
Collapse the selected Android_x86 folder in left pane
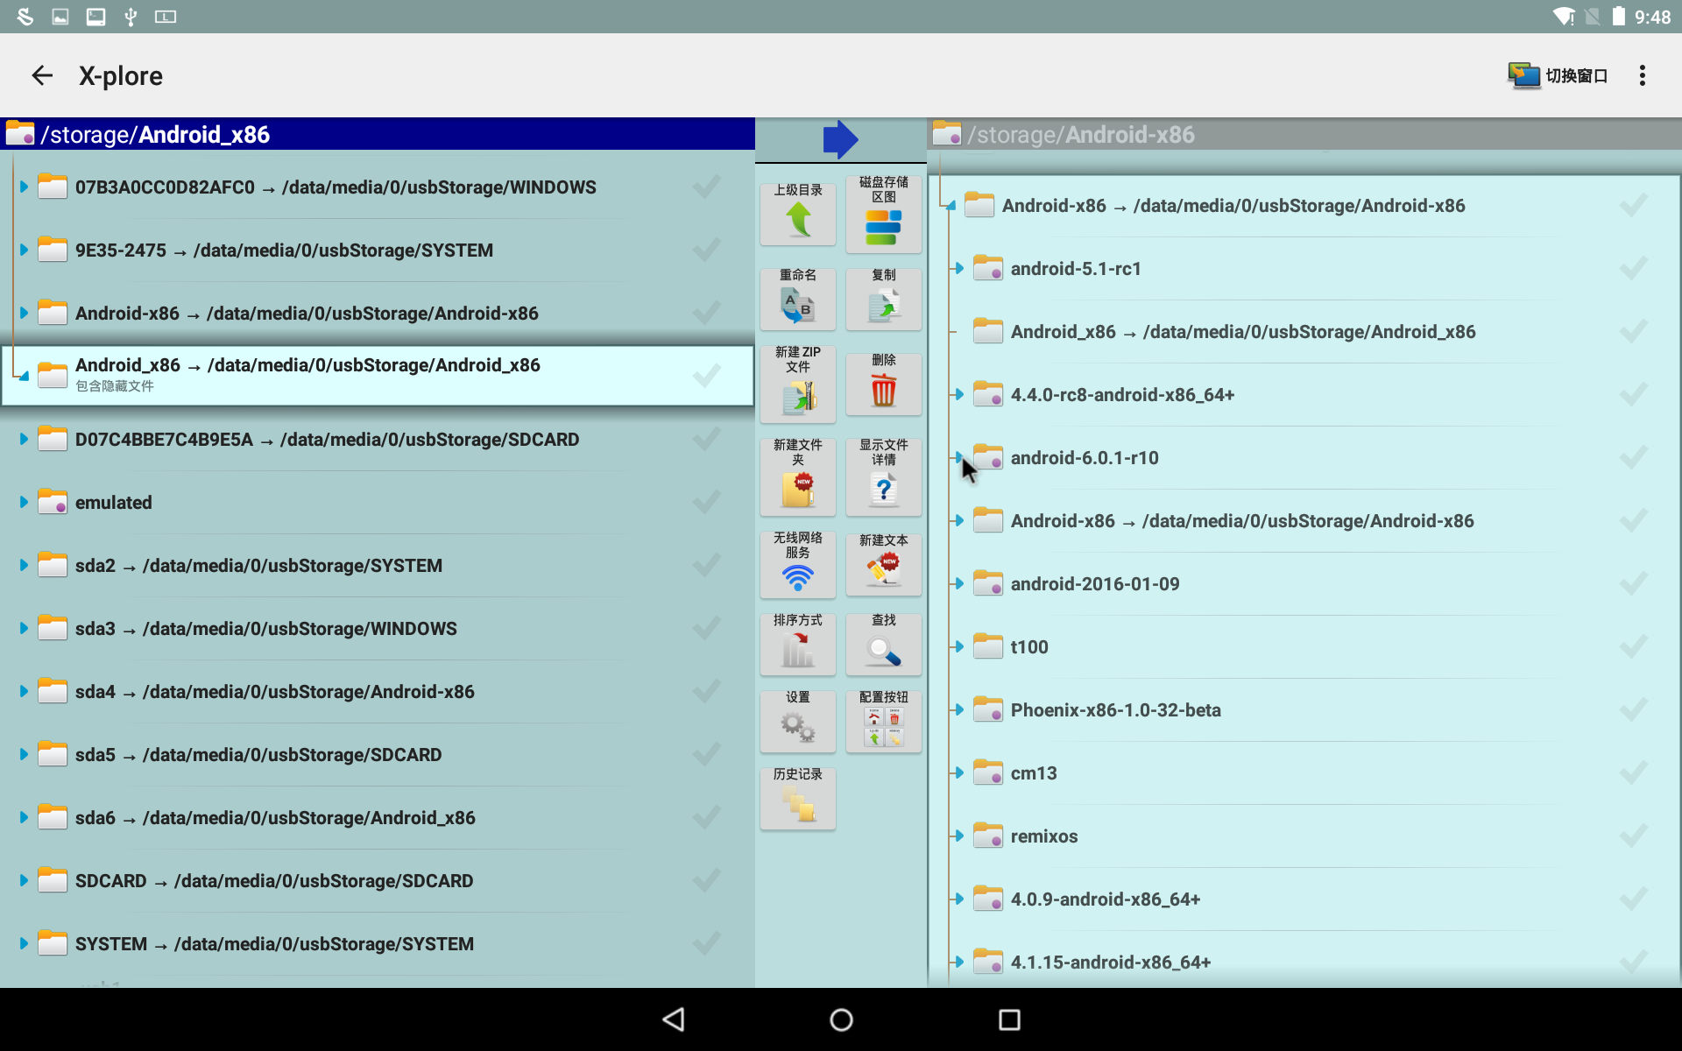[x=24, y=376]
